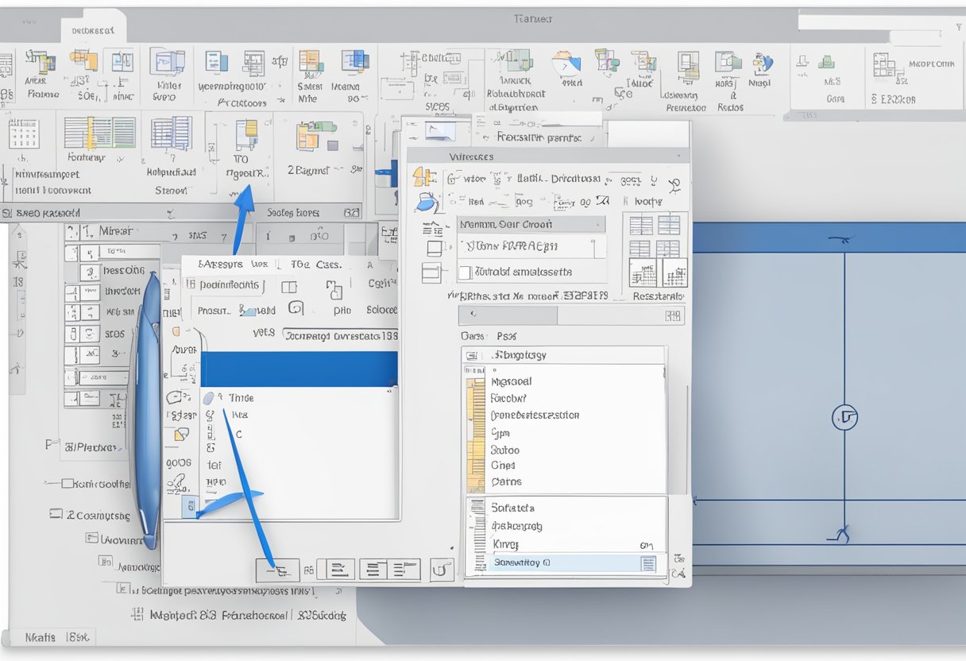Expand the combo box above the list panel
966x661 pixels.
point(556,355)
